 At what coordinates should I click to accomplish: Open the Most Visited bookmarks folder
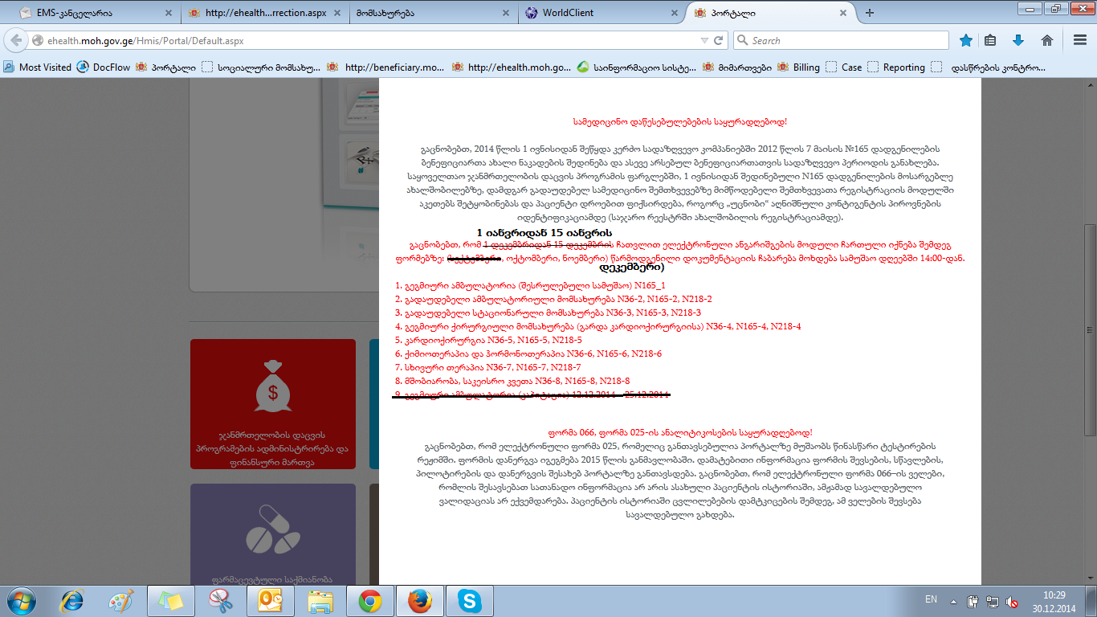tap(39, 67)
